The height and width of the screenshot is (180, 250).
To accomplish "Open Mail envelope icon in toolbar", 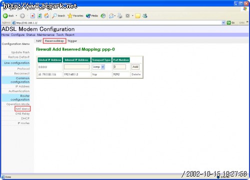I will tap(111, 16).
